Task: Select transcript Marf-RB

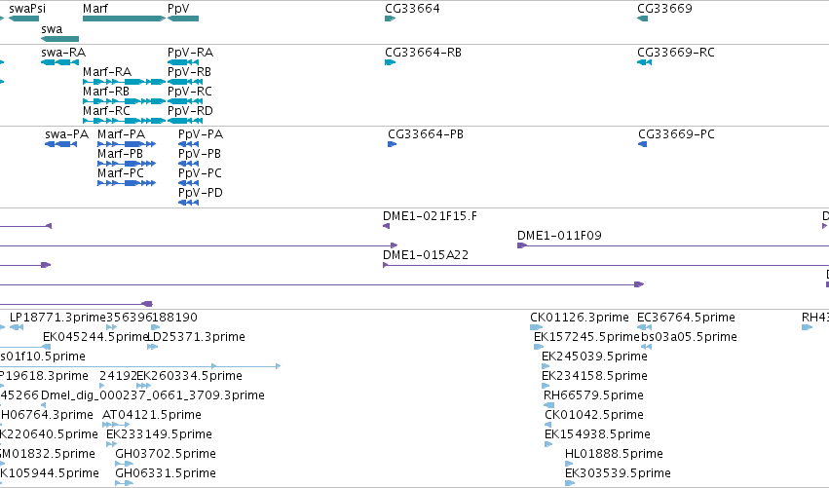Action: [125, 101]
